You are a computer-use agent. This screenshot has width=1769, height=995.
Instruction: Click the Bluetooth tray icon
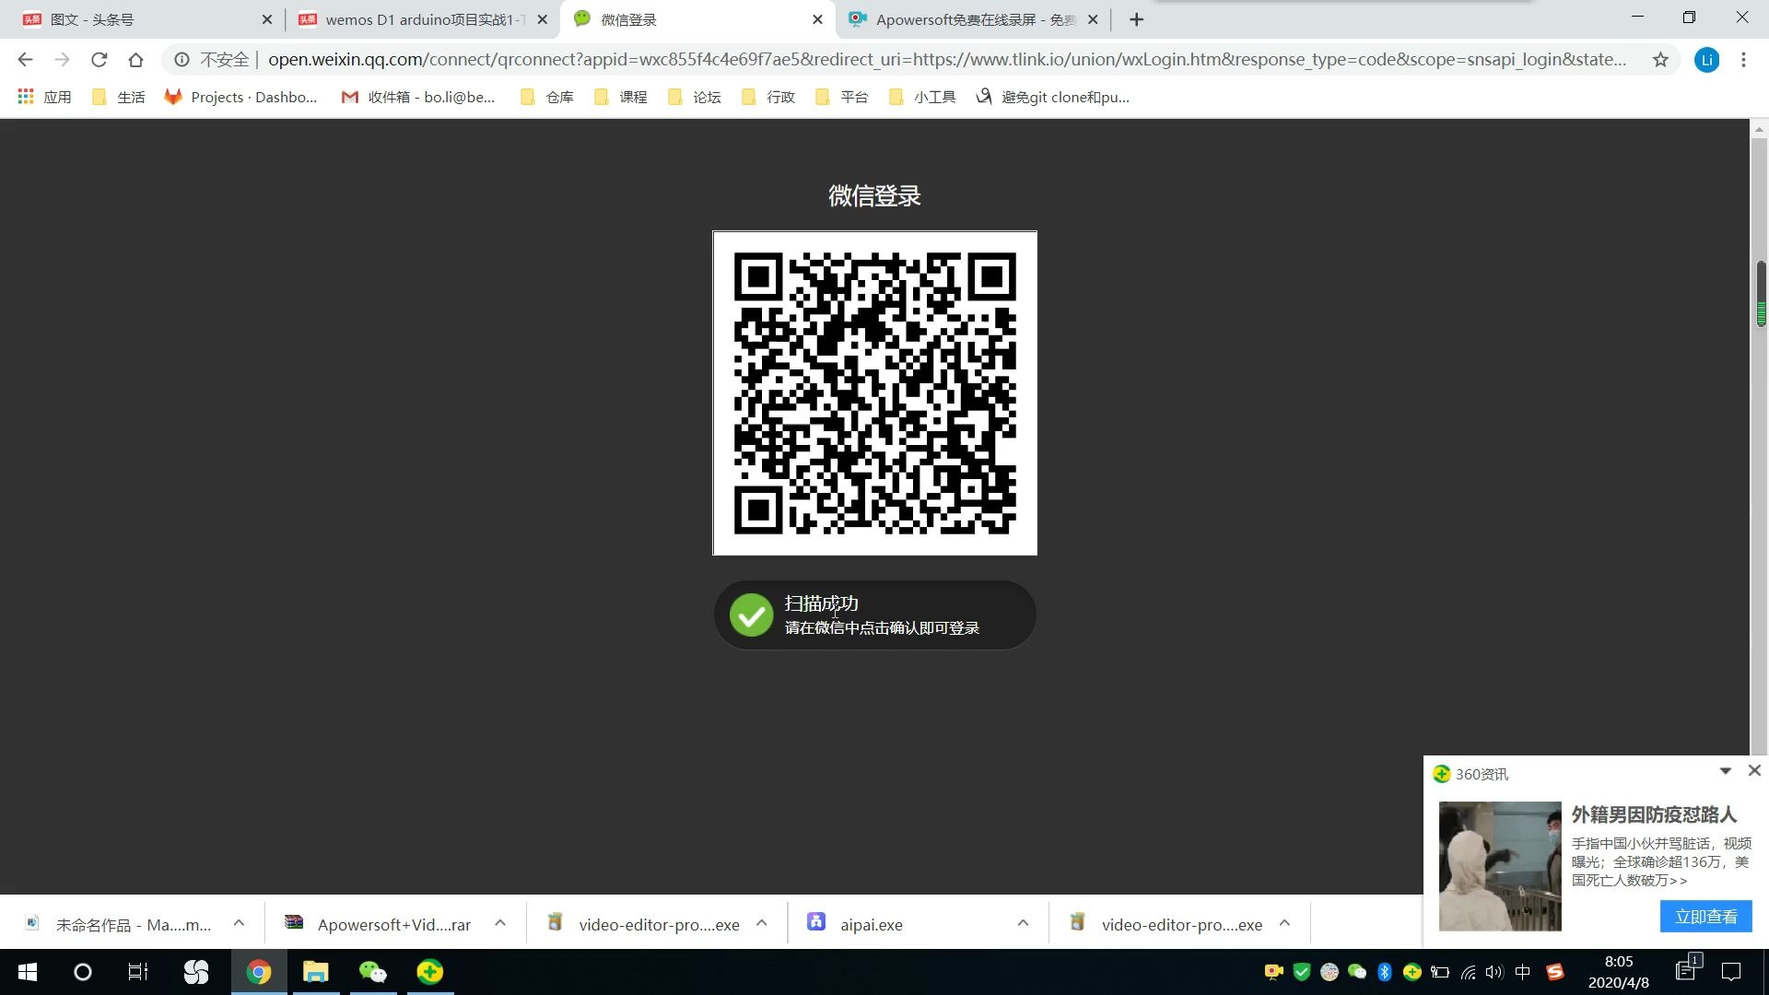(1384, 972)
